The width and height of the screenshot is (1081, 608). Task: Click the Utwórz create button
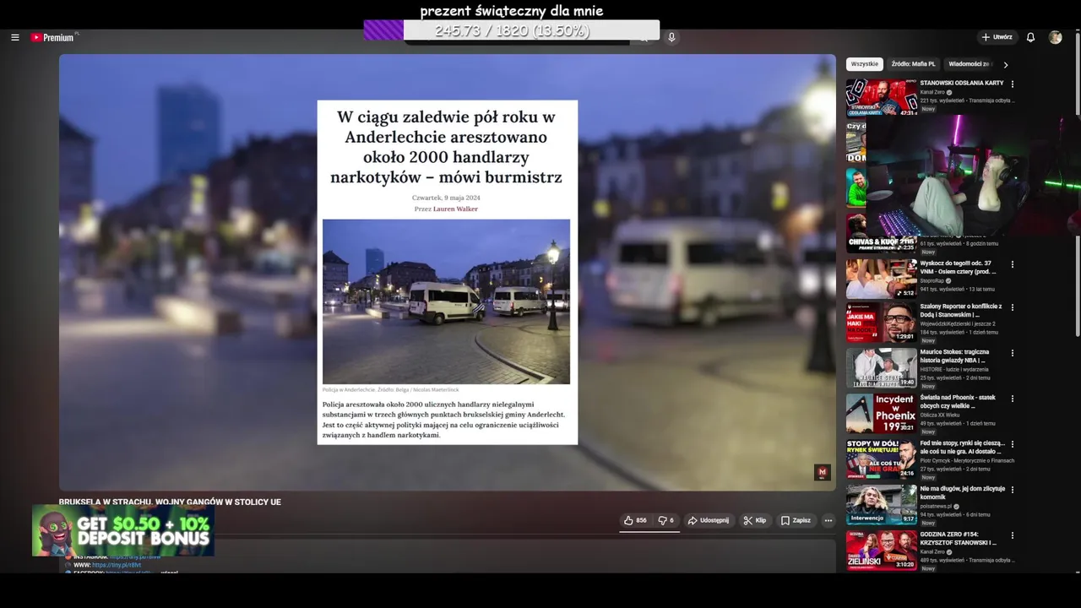point(997,37)
